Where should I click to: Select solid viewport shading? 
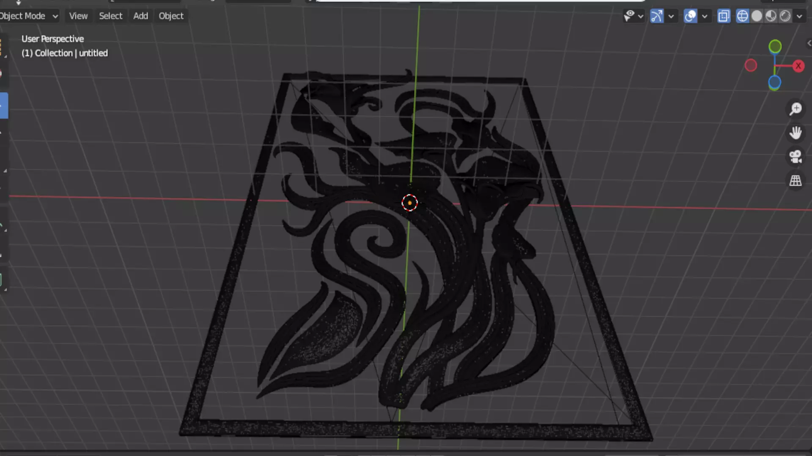click(757, 16)
